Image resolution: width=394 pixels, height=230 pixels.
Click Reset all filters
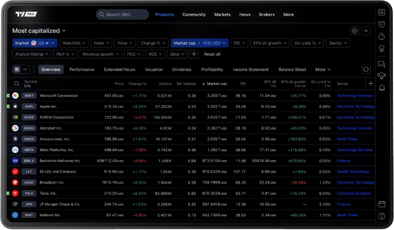click(x=212, y=54)
